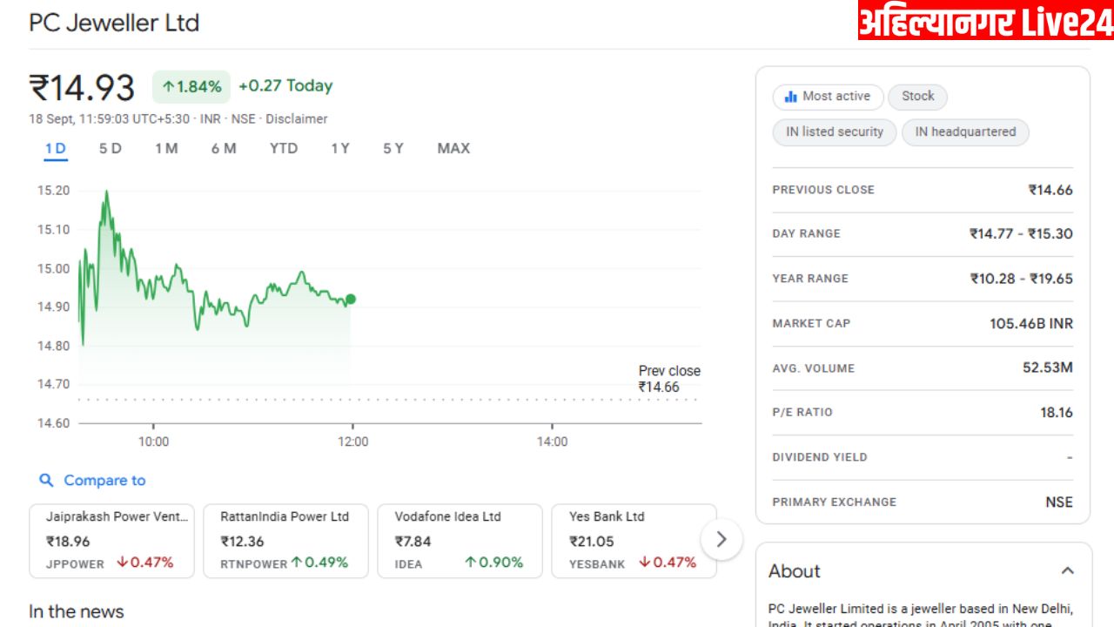This screenshot has height=627, width=1114.
Task: Click the Ahilyanagar Live24 logo
Action: (985, 21)
